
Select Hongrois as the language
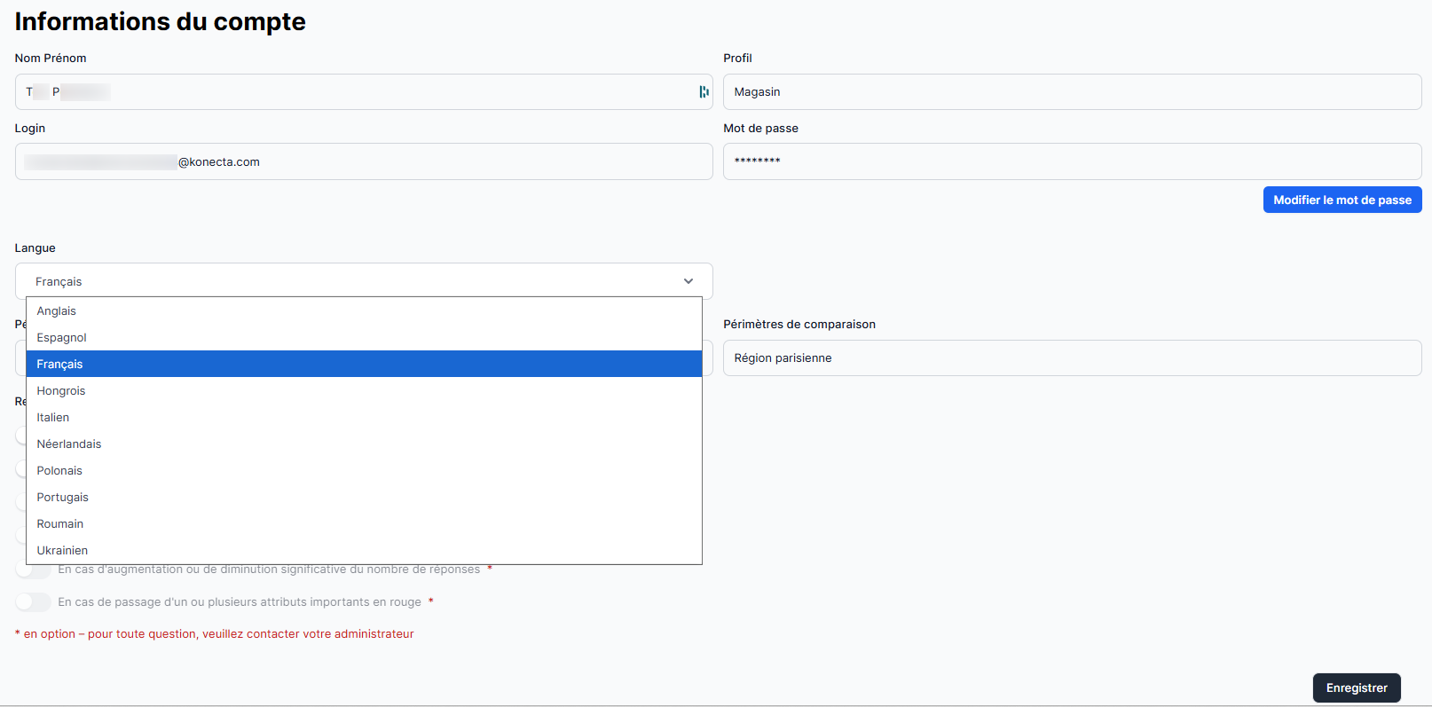(x=61, y=391)
